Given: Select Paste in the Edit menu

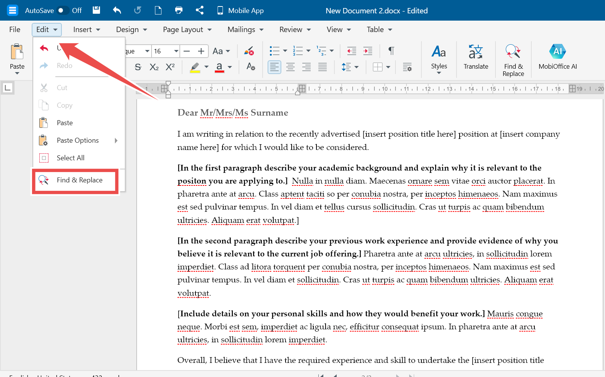Looking at the screenshot, I should (79, 123).
